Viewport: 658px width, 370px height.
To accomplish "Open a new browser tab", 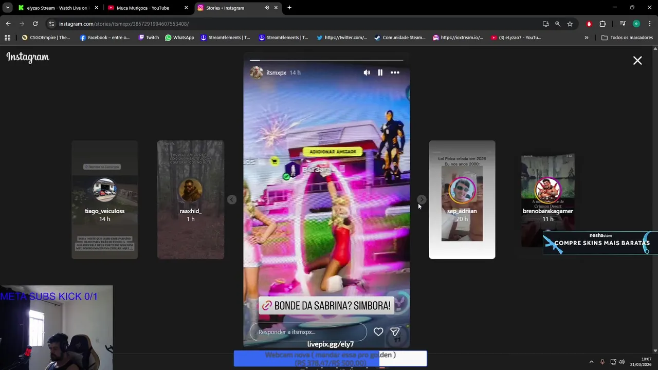I will (289, 8).
